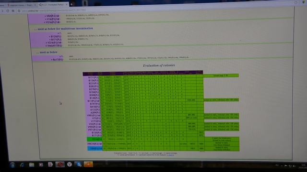This screenshot has width=307, height=172.
Task: Click the bright green highlighted queen cell
Action: coord(94,139)
